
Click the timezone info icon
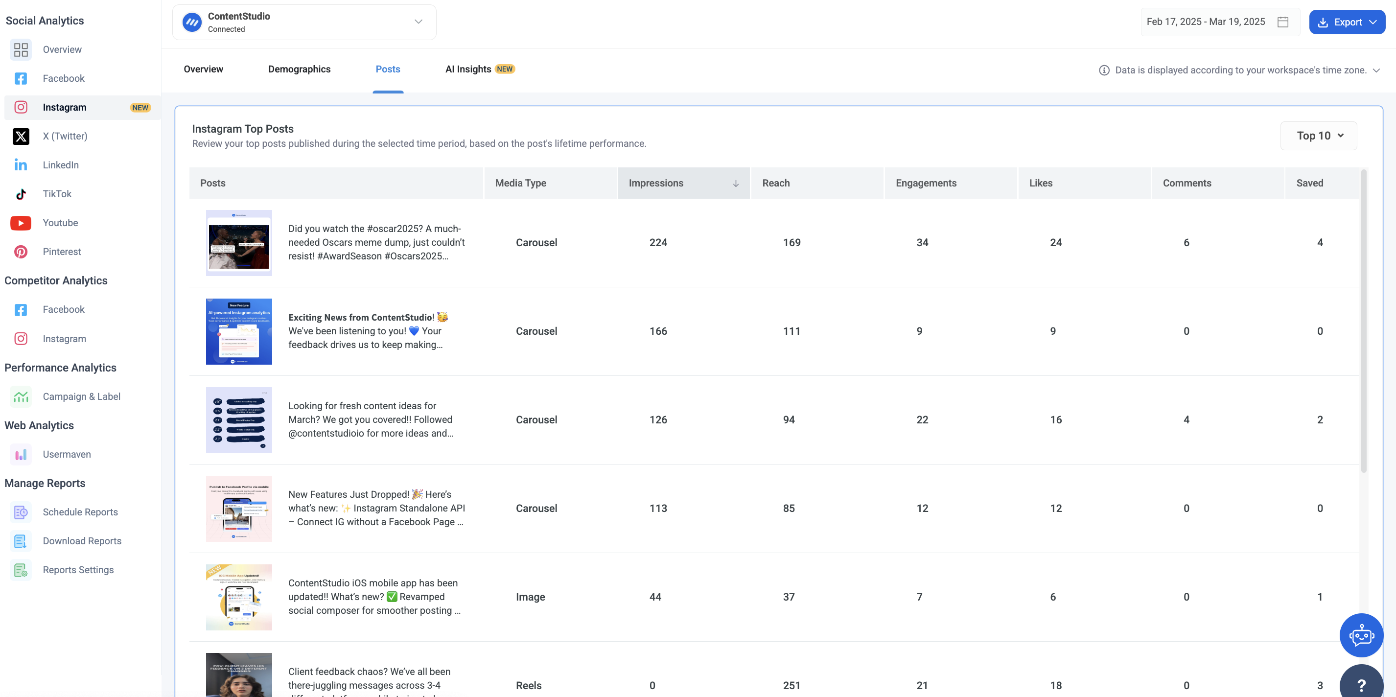click(1104, 70)
